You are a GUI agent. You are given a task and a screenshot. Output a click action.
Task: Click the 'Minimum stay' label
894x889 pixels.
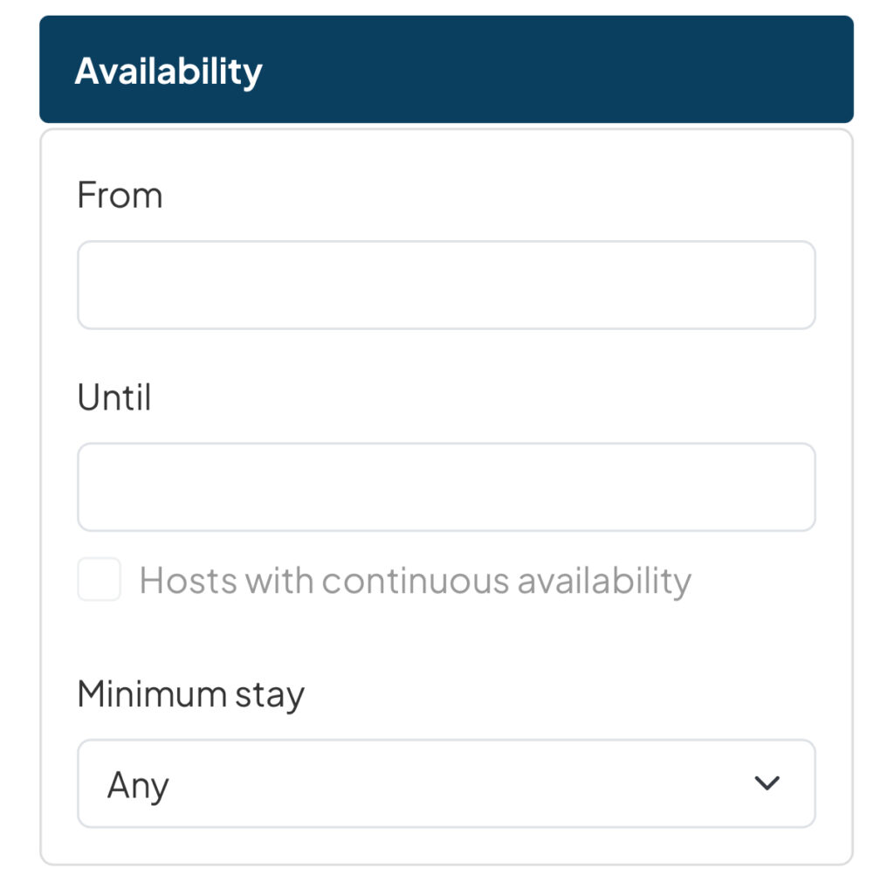[190, 695]
